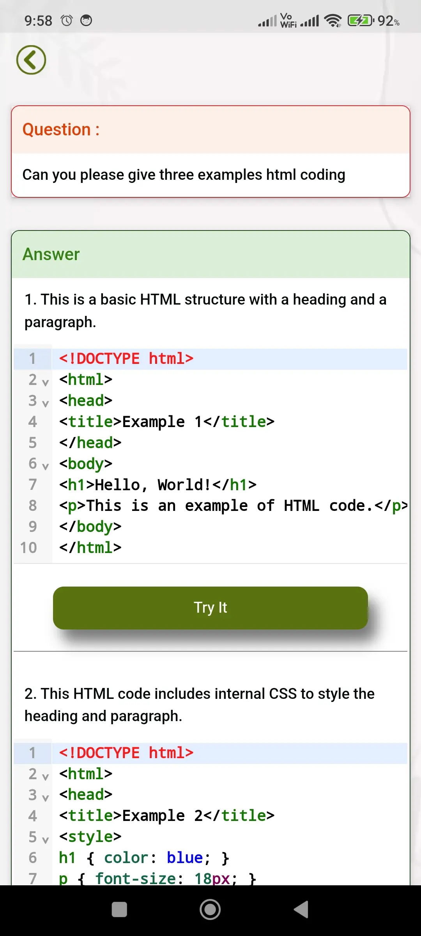Tap the alarm clock status icon
The width and height of the screenshot is (421, 936).
67,20
